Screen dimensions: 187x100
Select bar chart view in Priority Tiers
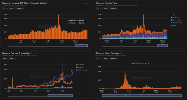[98, 8]
